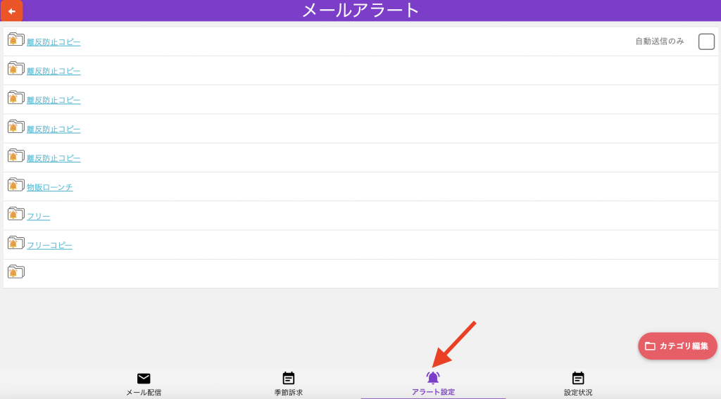Click the purple bell icon for アラート設定

(x=433, y=378)
